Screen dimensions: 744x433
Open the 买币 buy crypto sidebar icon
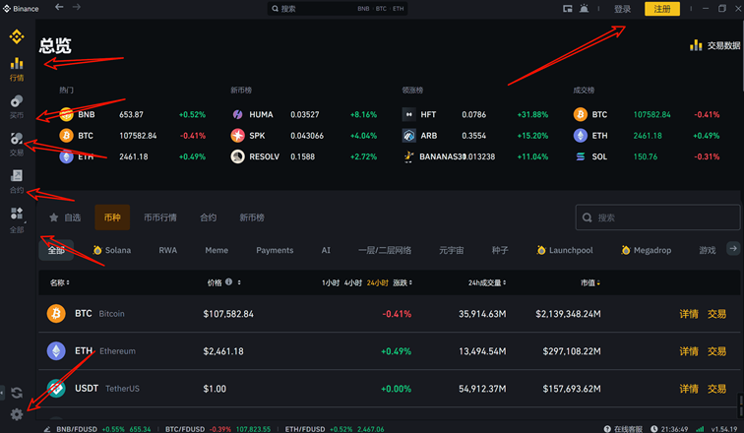17,101
